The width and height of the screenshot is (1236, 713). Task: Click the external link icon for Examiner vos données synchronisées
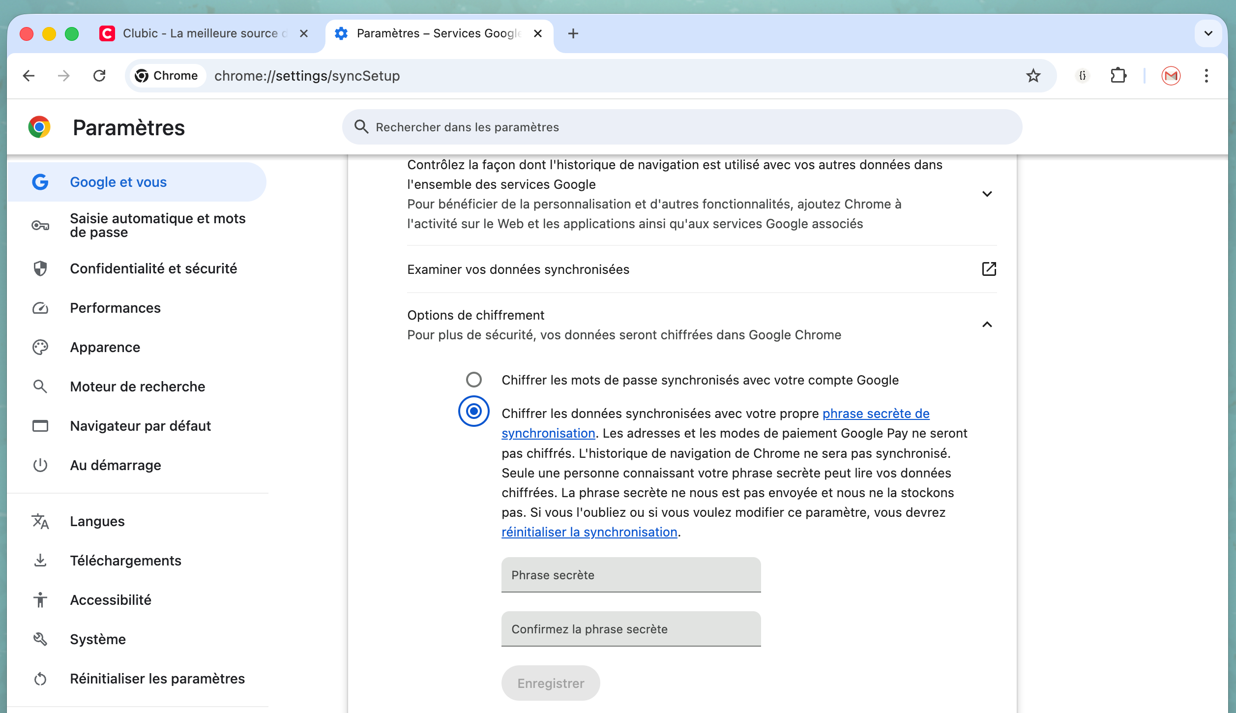(989, 269)
